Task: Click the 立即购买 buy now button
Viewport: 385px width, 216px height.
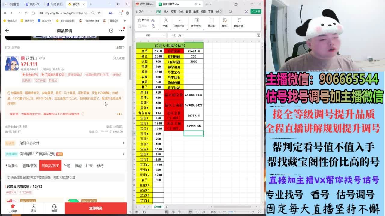Action: [x=96, y=208]
